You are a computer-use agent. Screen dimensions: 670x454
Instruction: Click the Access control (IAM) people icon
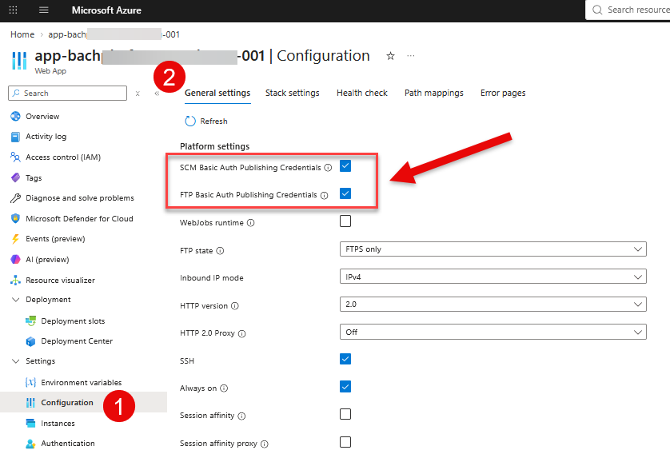click(x=15, y=157)
